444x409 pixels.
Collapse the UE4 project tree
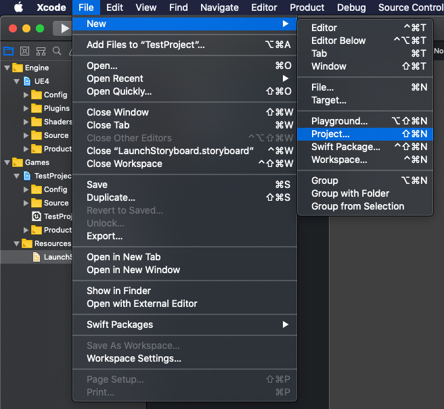[16, 81]
